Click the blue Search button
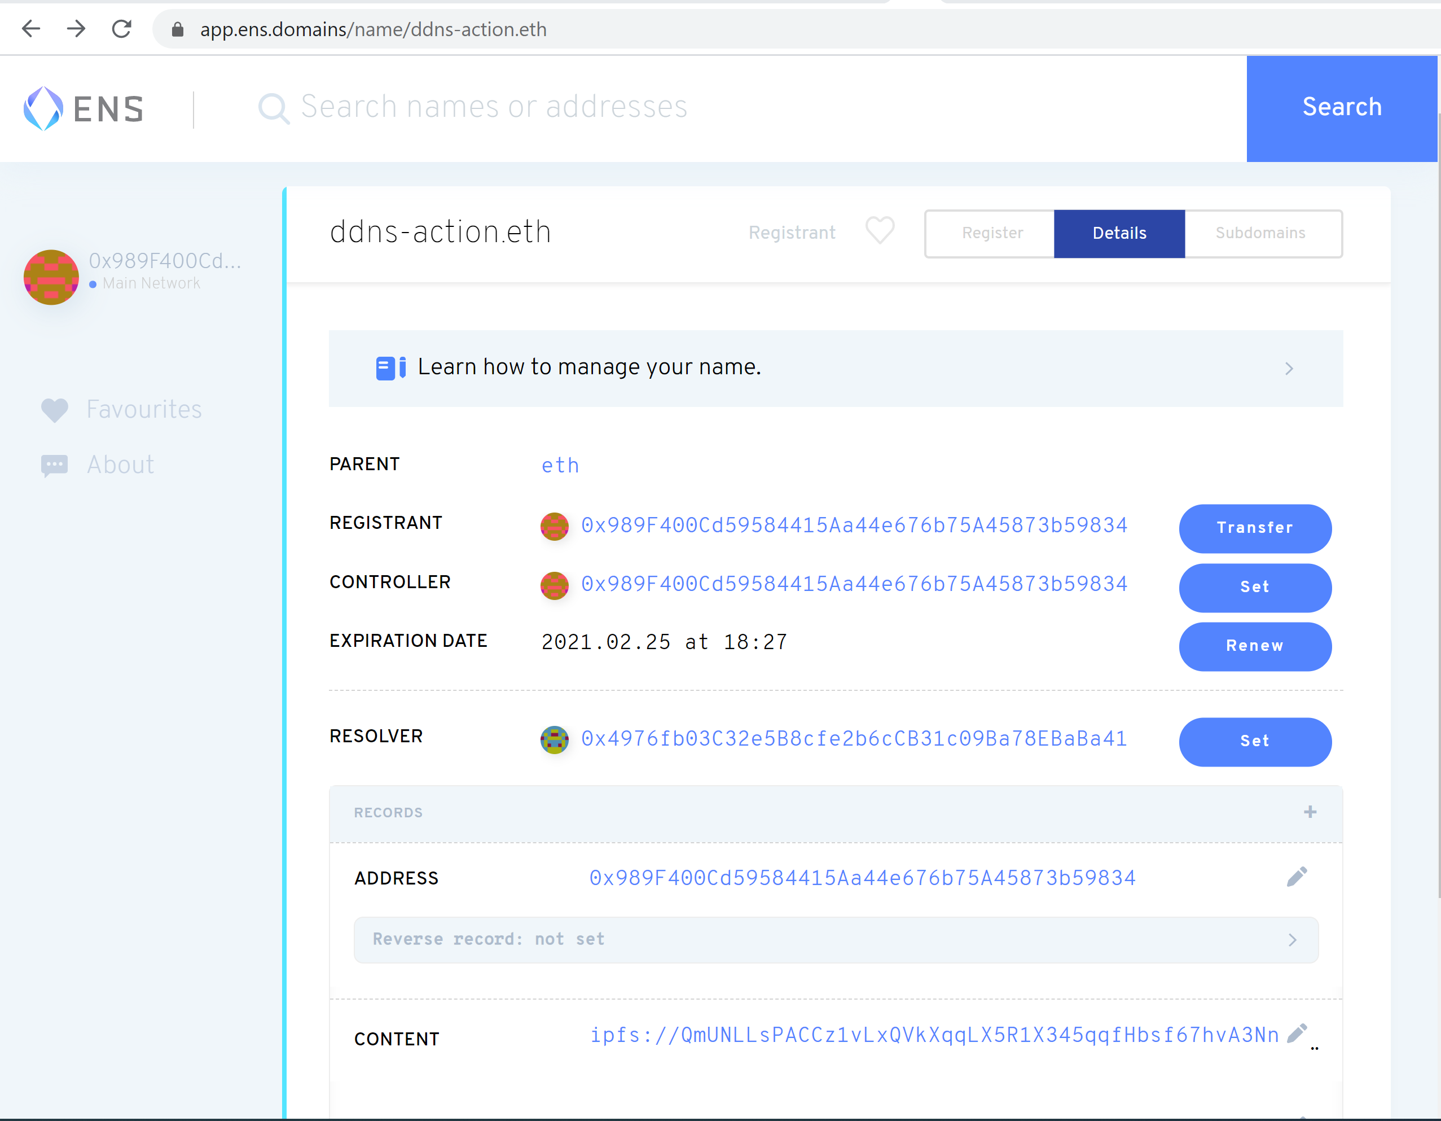This screenshot has height=1121, width=1441. [x=1341, y=108]
